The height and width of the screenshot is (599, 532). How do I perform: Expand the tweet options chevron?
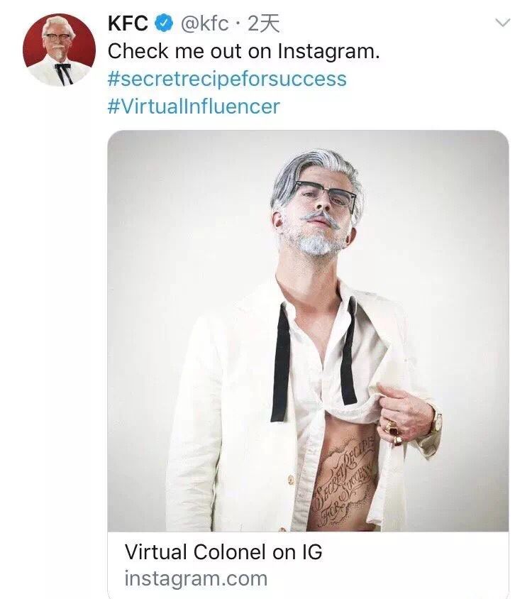click(x=502, y=23)
